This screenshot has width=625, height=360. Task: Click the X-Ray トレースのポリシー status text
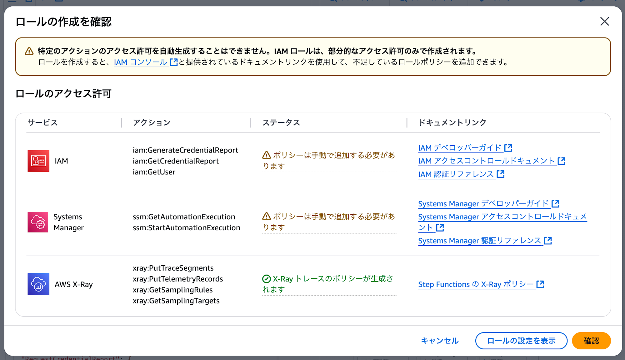click(x=333, y=279)
